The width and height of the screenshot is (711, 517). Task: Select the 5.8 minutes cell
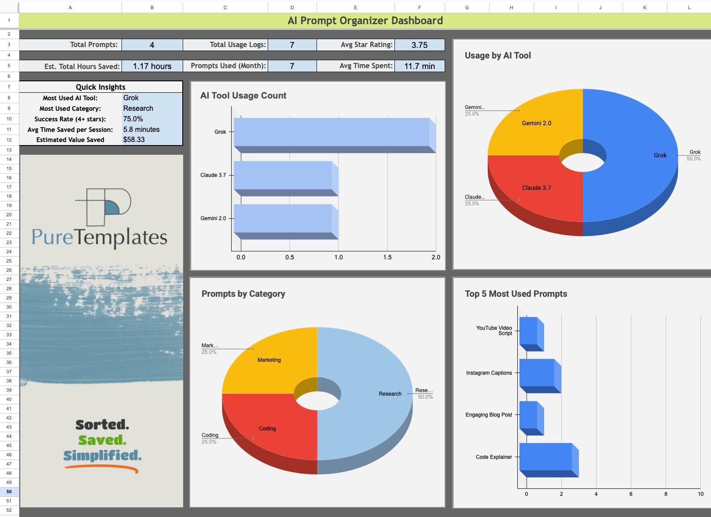click(x=152, y=129)
